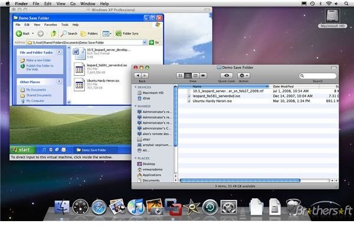Screen dimensions: 354x227
Task: Expand the Explorer address bar dropdown
Action: [x=145, y=42]
